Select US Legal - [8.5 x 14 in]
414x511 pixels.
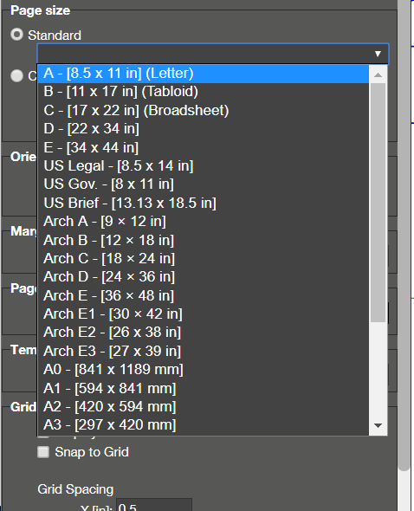pyautogui.click(x=204, y=166)
